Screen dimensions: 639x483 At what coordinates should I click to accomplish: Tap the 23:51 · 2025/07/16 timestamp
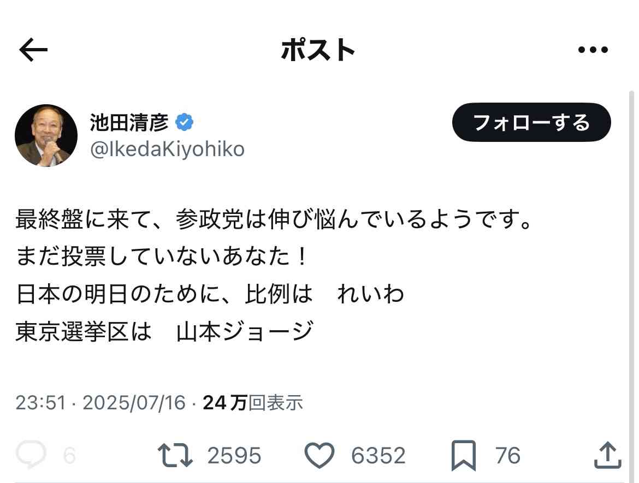tap(100, 403)
